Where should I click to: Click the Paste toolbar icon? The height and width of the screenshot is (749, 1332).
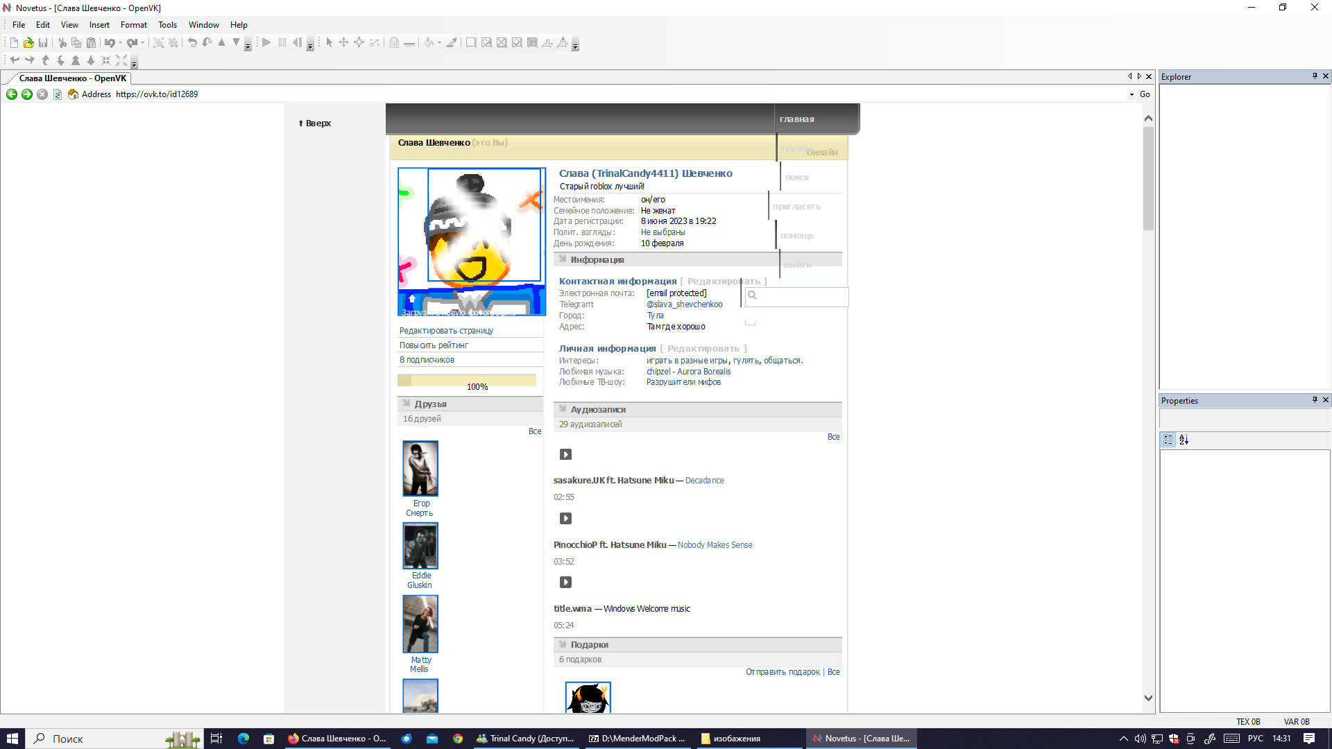pos(91,43)
